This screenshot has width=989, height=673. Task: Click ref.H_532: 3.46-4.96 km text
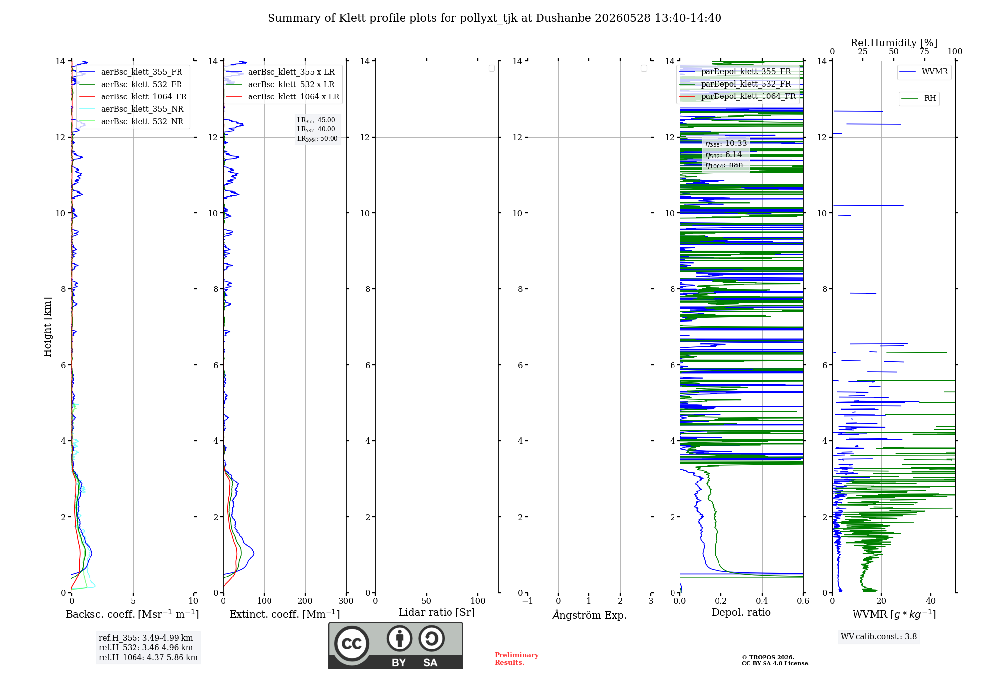(146, 648)
